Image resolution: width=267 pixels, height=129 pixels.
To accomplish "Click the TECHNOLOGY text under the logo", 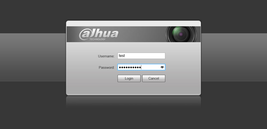I will tap(97, 39).
